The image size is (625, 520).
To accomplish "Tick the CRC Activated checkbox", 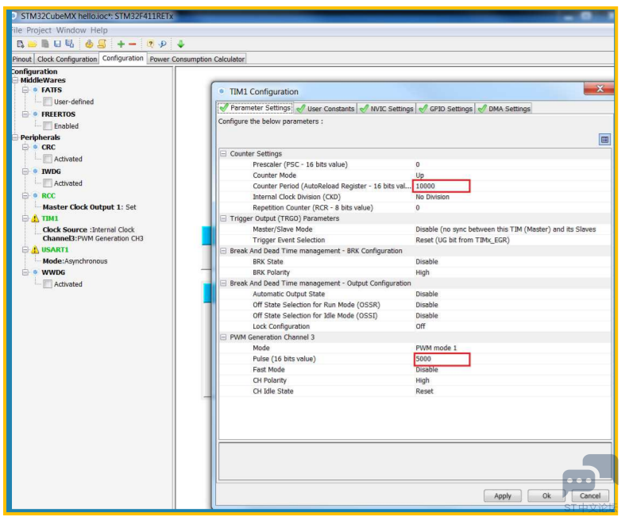I will 48,160.
